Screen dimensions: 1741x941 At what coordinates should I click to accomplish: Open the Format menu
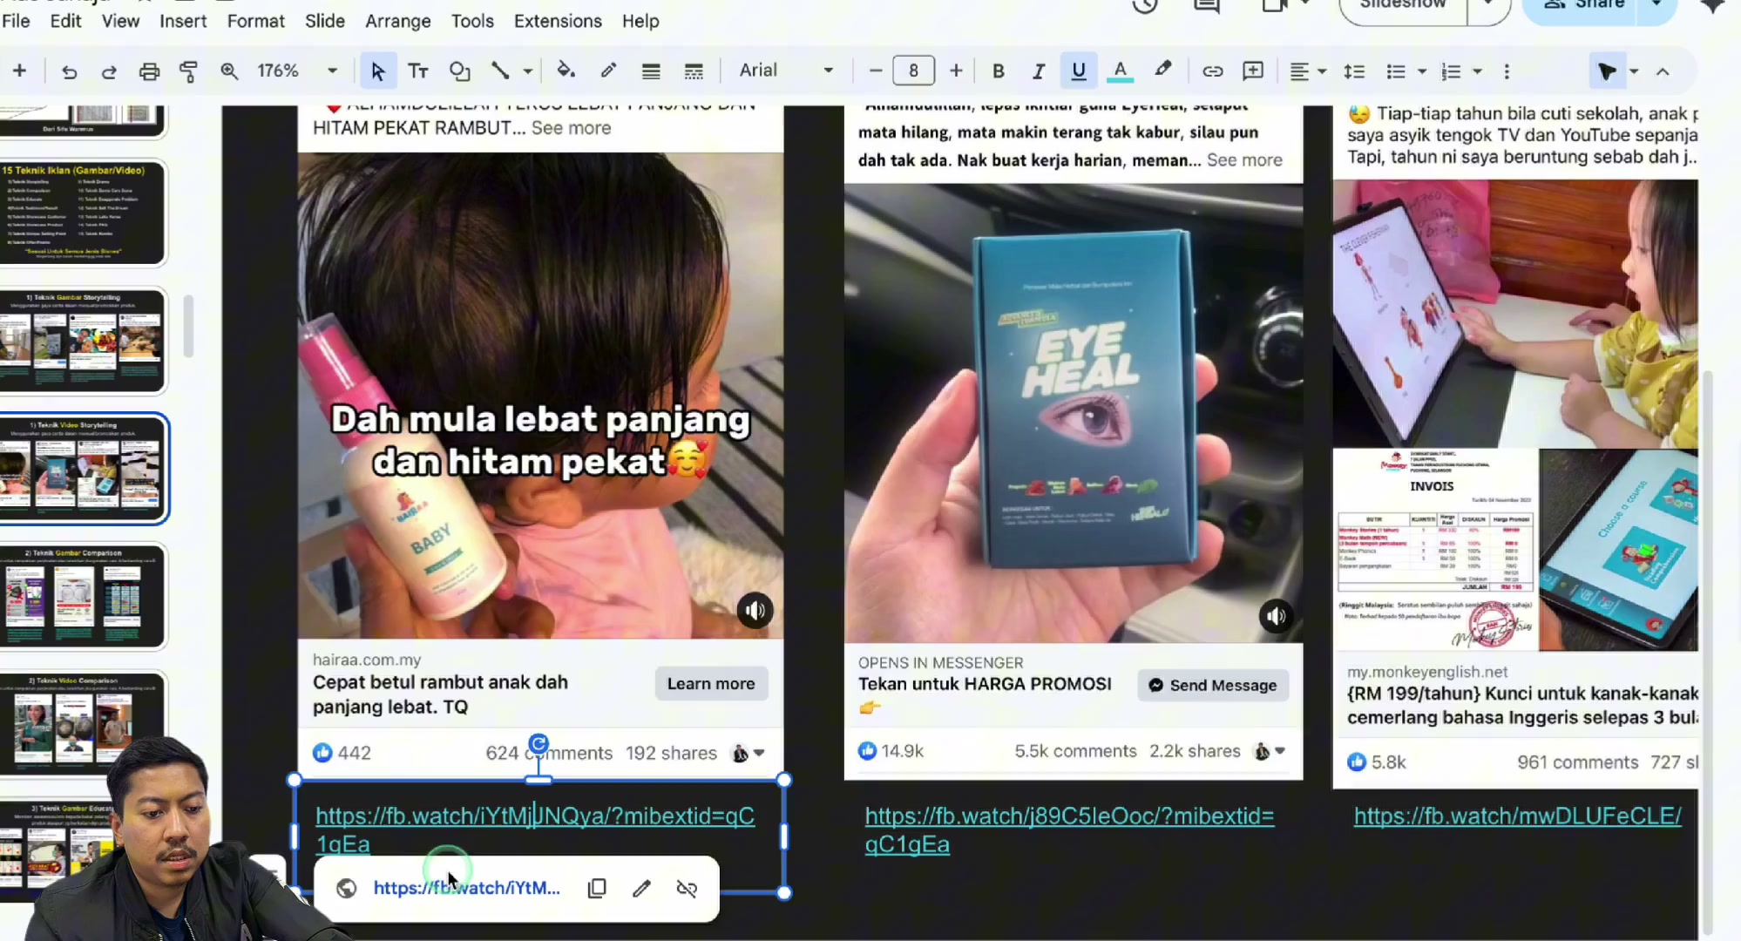coord(256,21)
